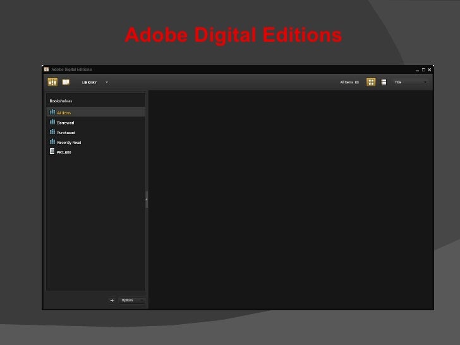Select list view display
Image resolution: width=460 pixels, height=345 pixels.
(x=384, y=82)
